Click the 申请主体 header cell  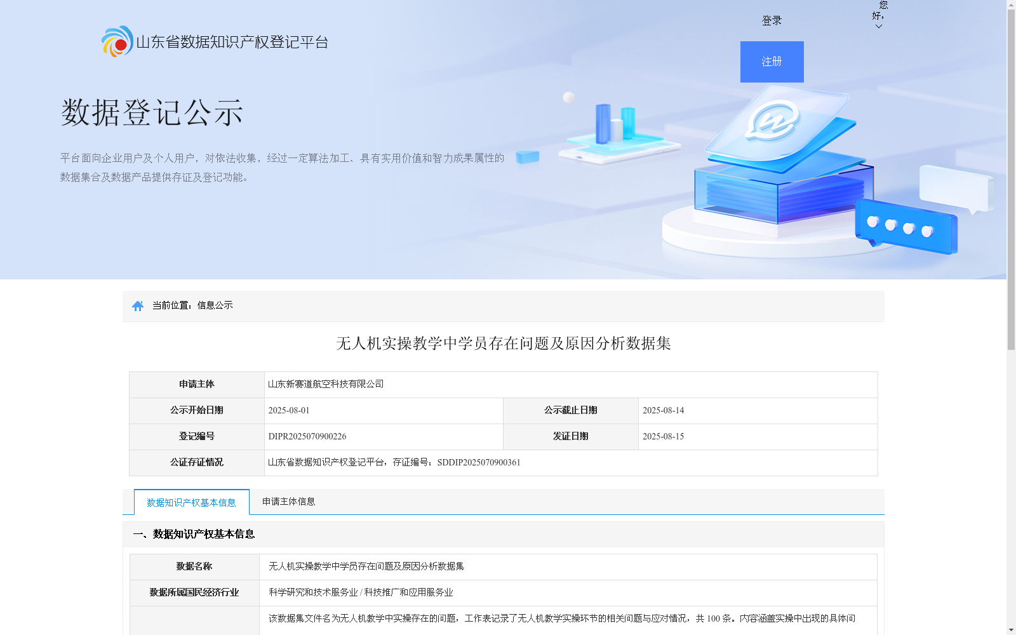(x=197, y=385)
